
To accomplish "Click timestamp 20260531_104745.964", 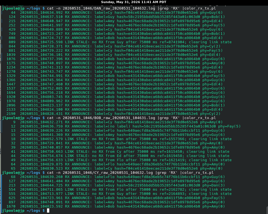I will [41, 80].
